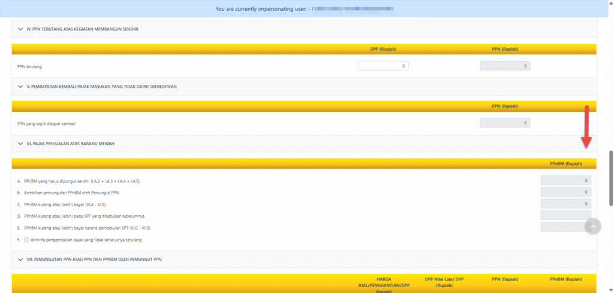
Task: Tick 'diminta pengembalian pajak' checkbox
Action: 27,240
